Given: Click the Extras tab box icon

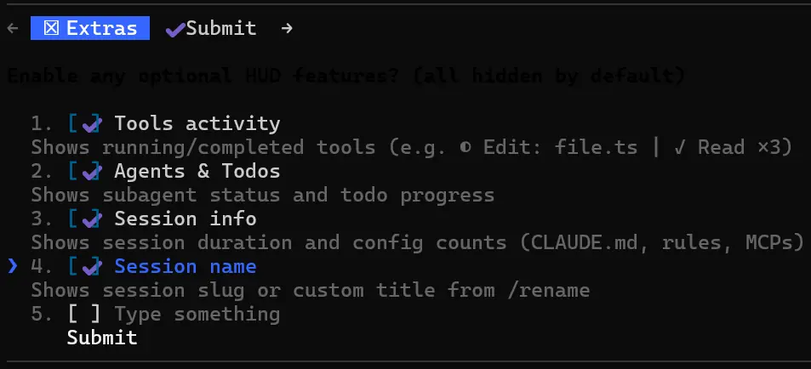Looking at the screenshot, I should click(51, 28).
